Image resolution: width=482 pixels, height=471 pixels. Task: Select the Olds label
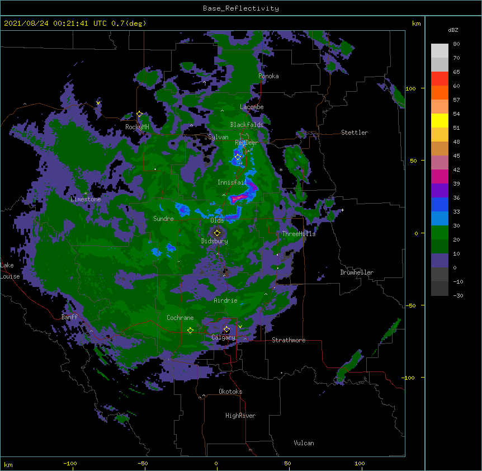[217, 220]
